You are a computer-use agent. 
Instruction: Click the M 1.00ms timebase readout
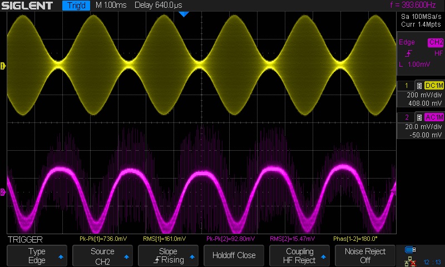[x=111, y=6]
